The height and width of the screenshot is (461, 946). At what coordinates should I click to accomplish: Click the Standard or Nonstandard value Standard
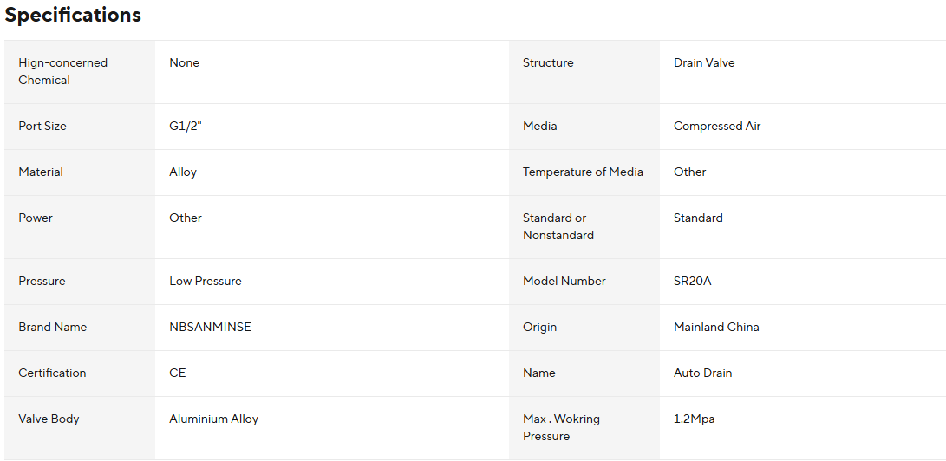coord(698,218)
